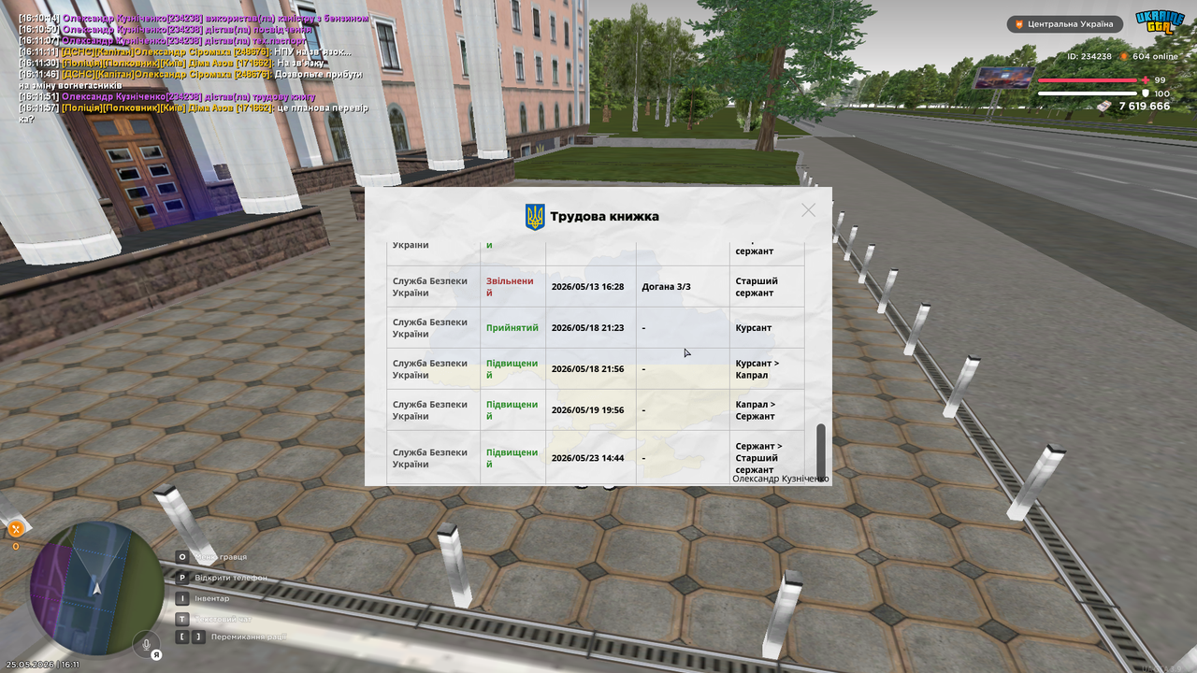Click the orange fox server icon
The height and width of the screenshot is (673, 1197).
1019,24
